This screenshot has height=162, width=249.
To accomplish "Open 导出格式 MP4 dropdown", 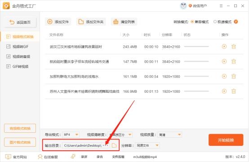I will click(x=71, y=135).
